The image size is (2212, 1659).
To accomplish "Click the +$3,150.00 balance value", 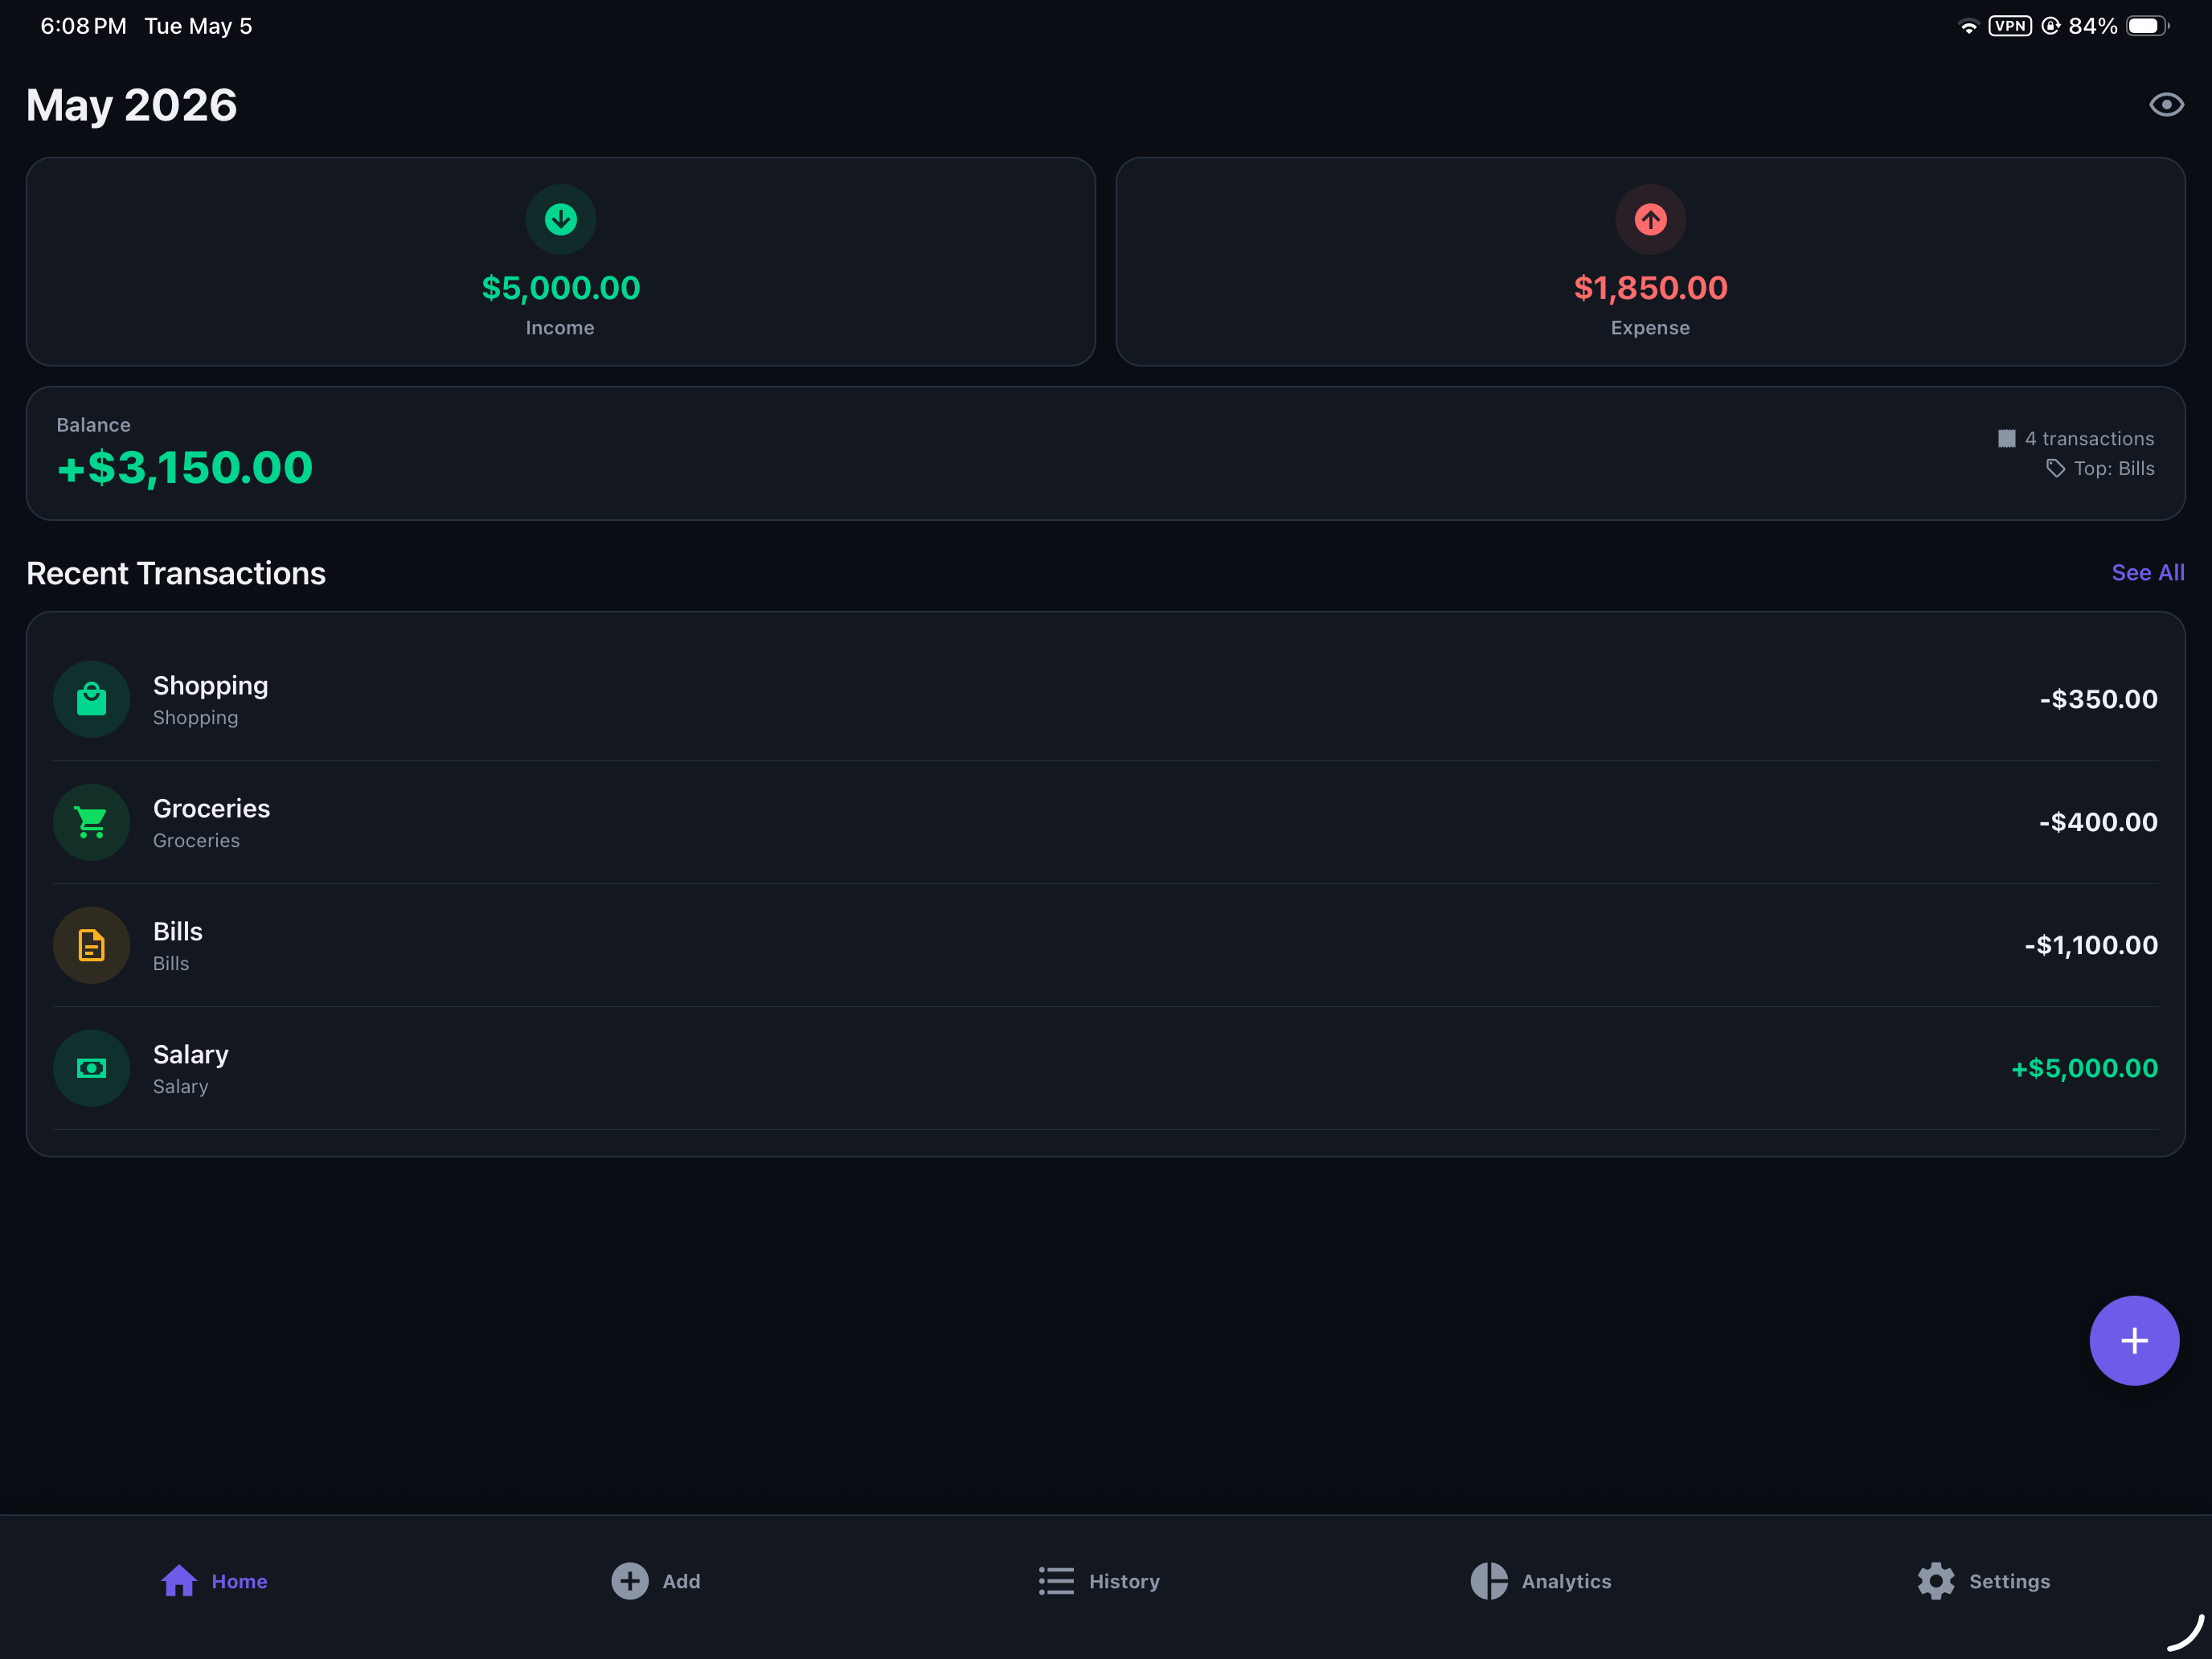I will [x=185, y=468].
